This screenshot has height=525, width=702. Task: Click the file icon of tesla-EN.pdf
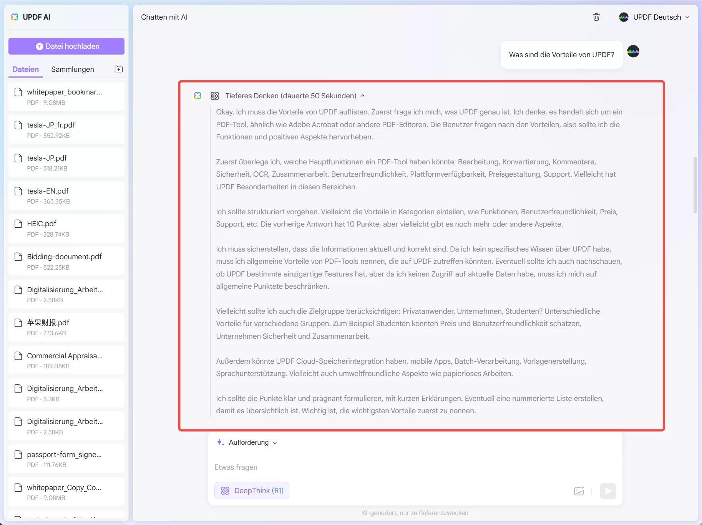coord(18,191)
